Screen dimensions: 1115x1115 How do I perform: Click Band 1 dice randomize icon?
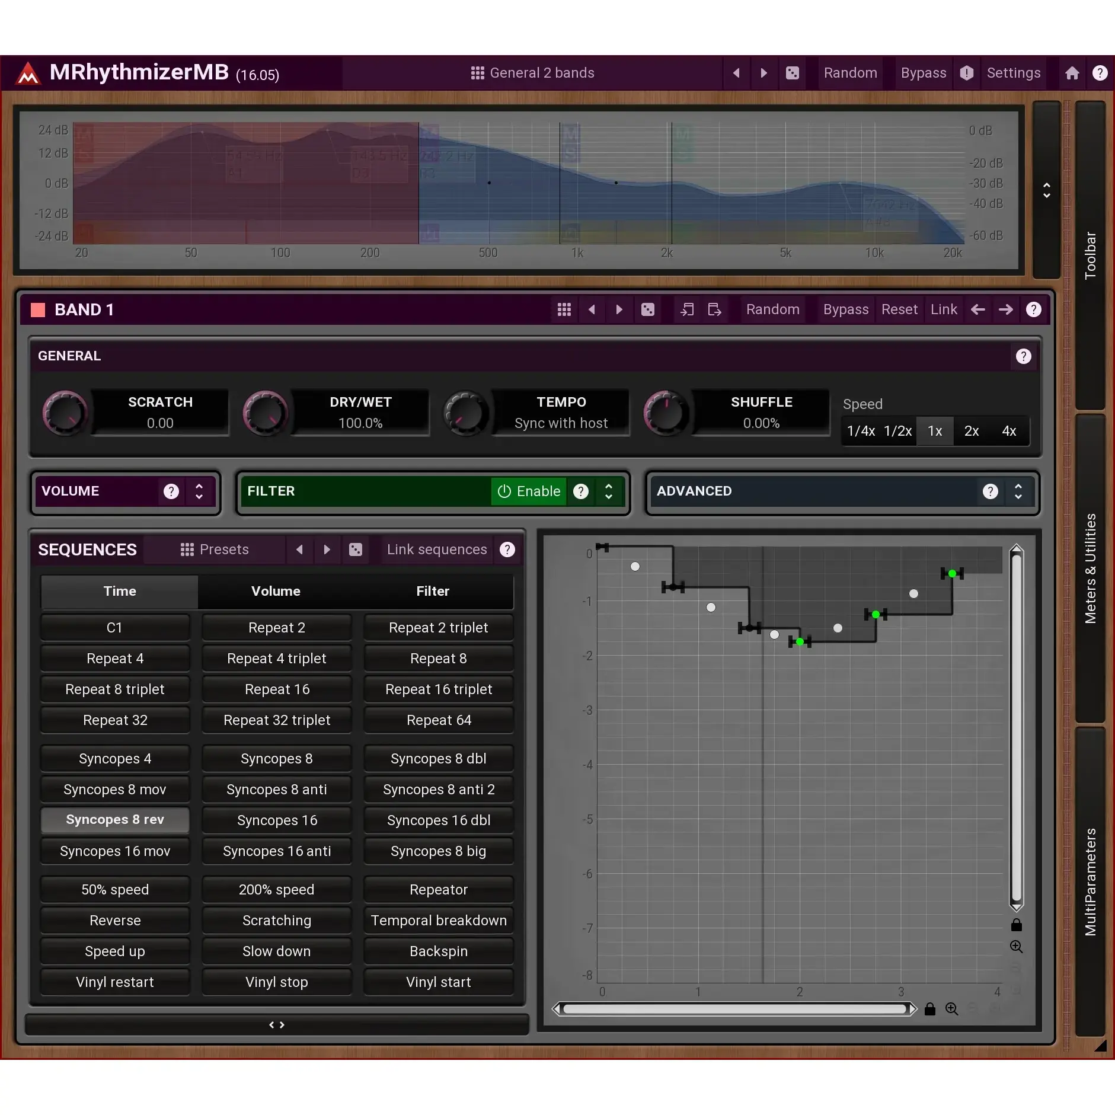click(x=648, y=309)
